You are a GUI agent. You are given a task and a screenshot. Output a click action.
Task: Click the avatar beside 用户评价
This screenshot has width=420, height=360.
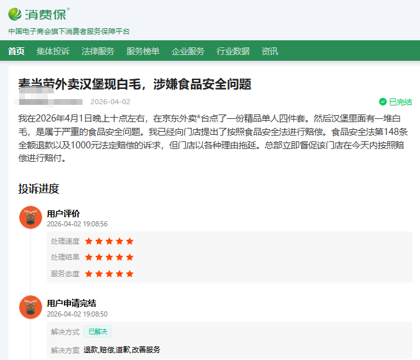pos(30,217)
